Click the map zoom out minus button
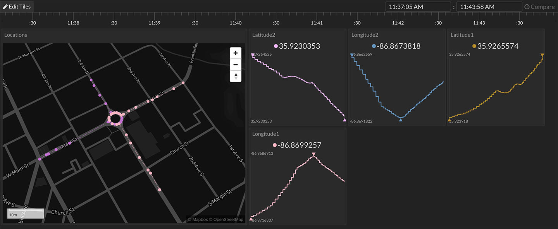Image resolution: width=558 pixels, height=229 pixels. click(235, 64)
